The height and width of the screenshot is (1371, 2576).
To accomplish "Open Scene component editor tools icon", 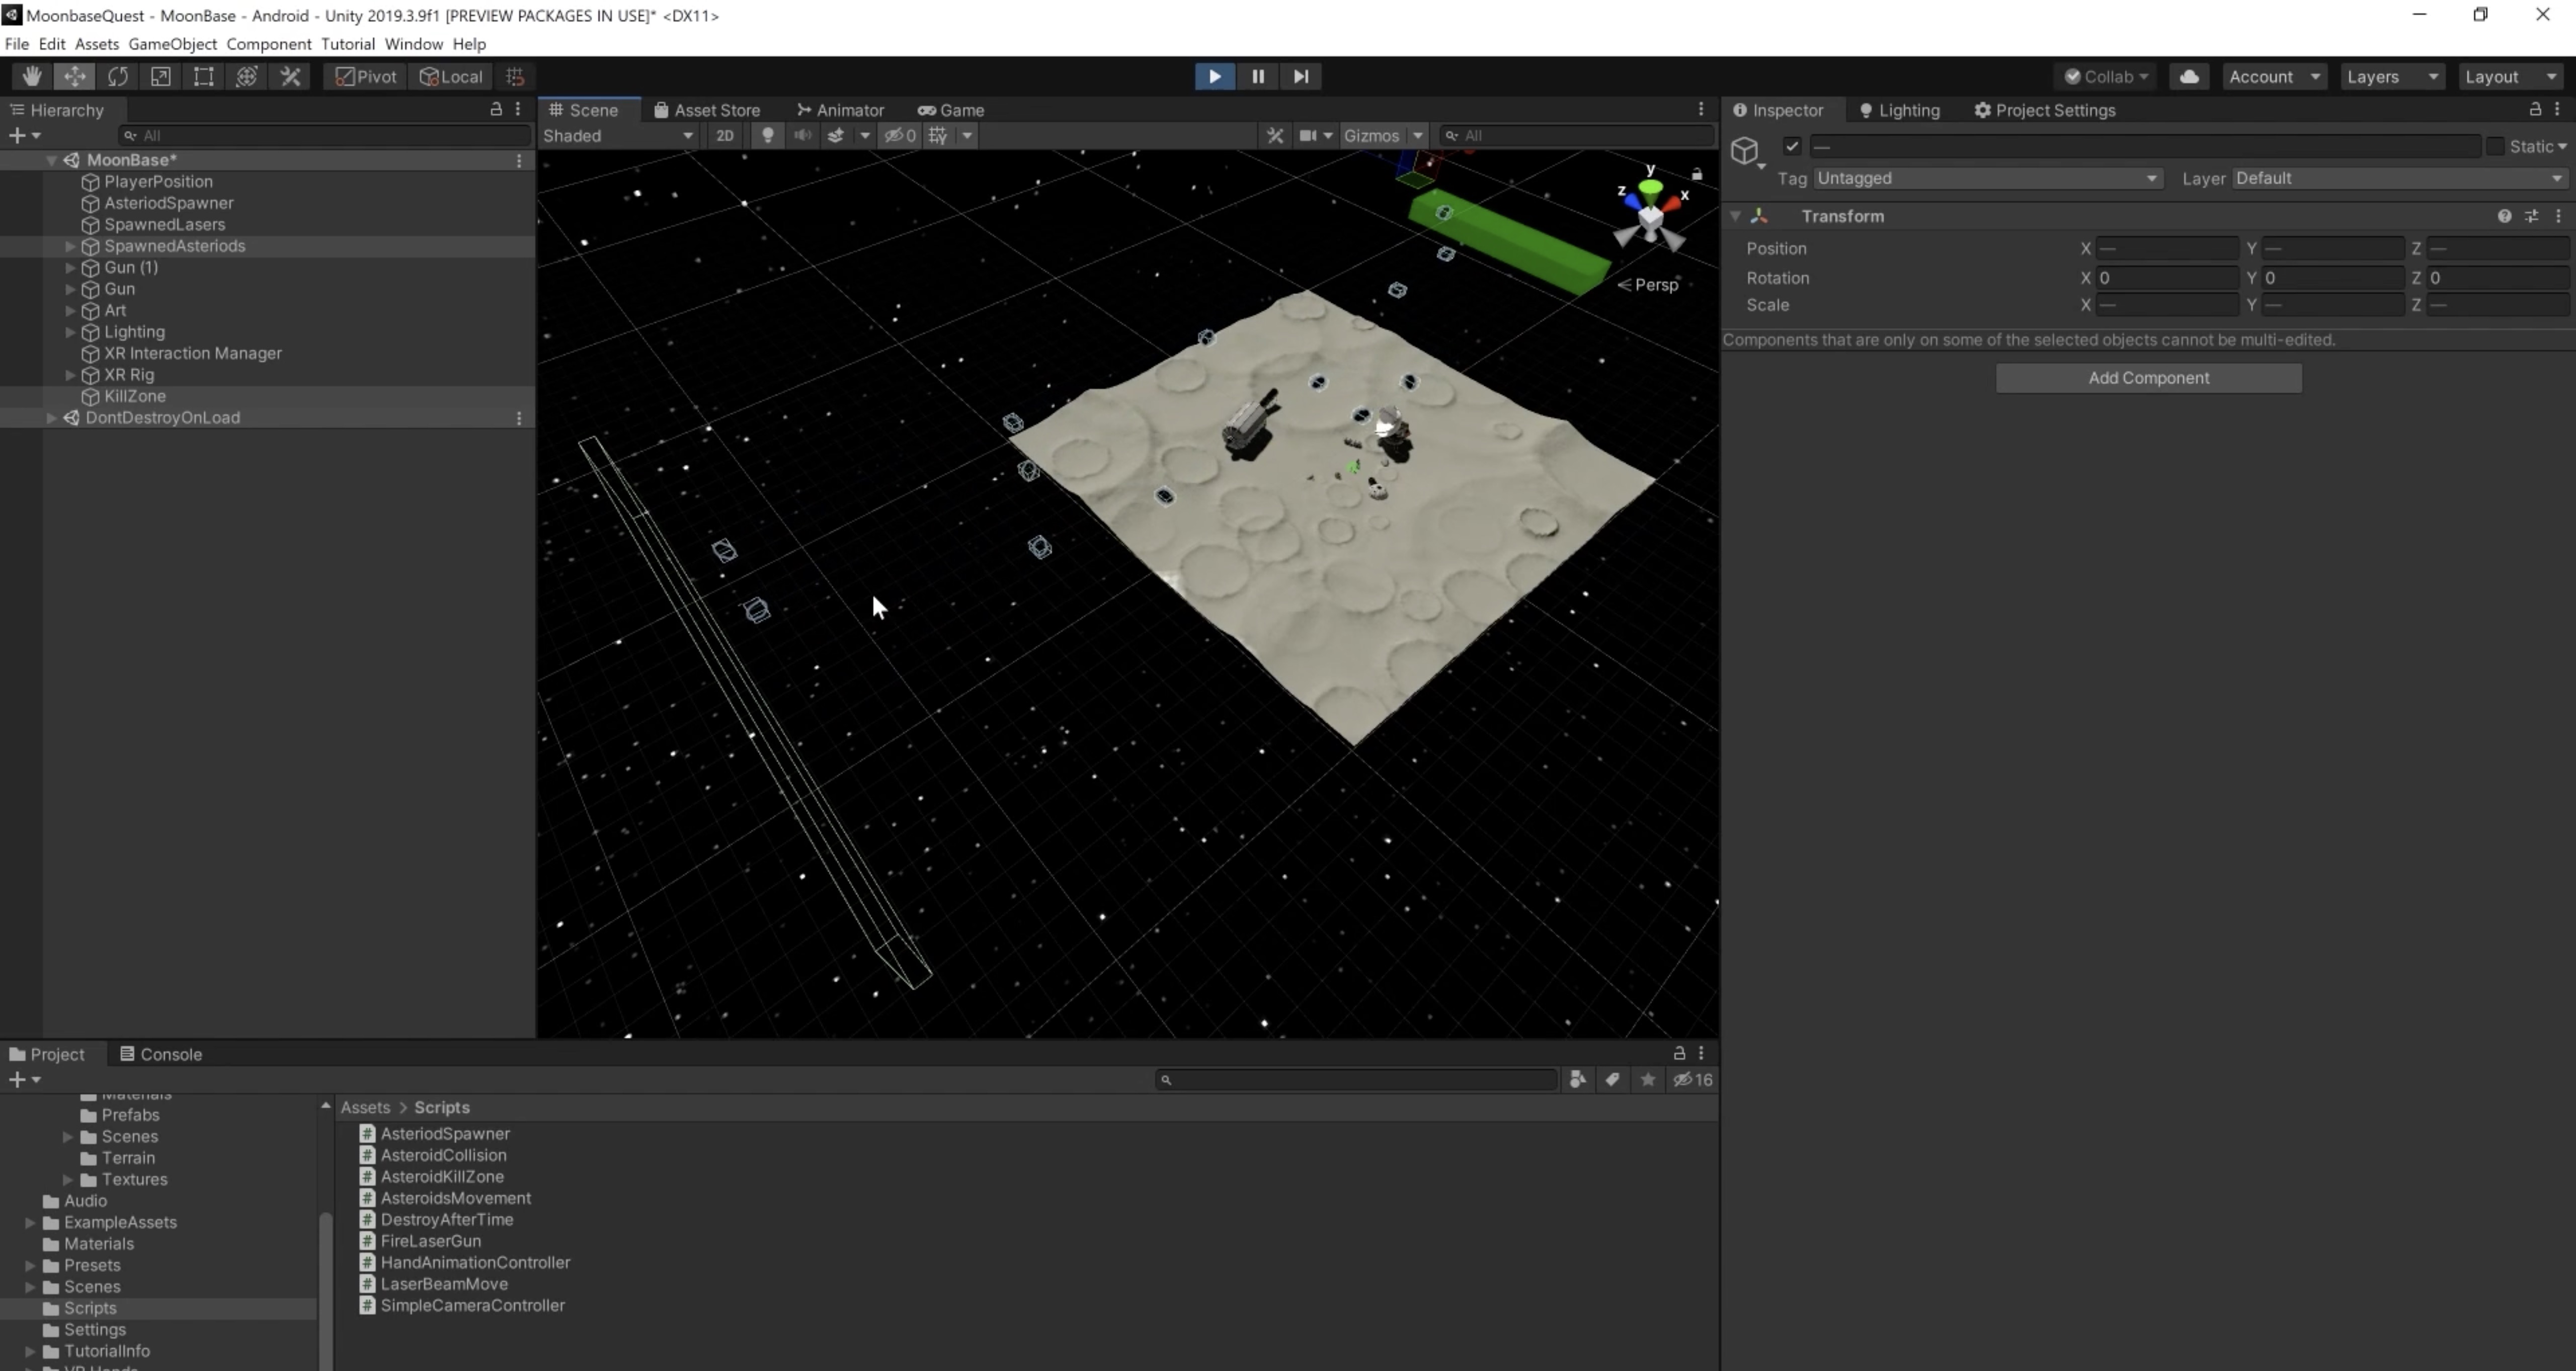I will click(1275, 135).
